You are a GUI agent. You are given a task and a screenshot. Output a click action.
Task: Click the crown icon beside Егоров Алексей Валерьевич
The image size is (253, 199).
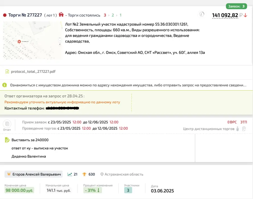click(x=9, y=174)
